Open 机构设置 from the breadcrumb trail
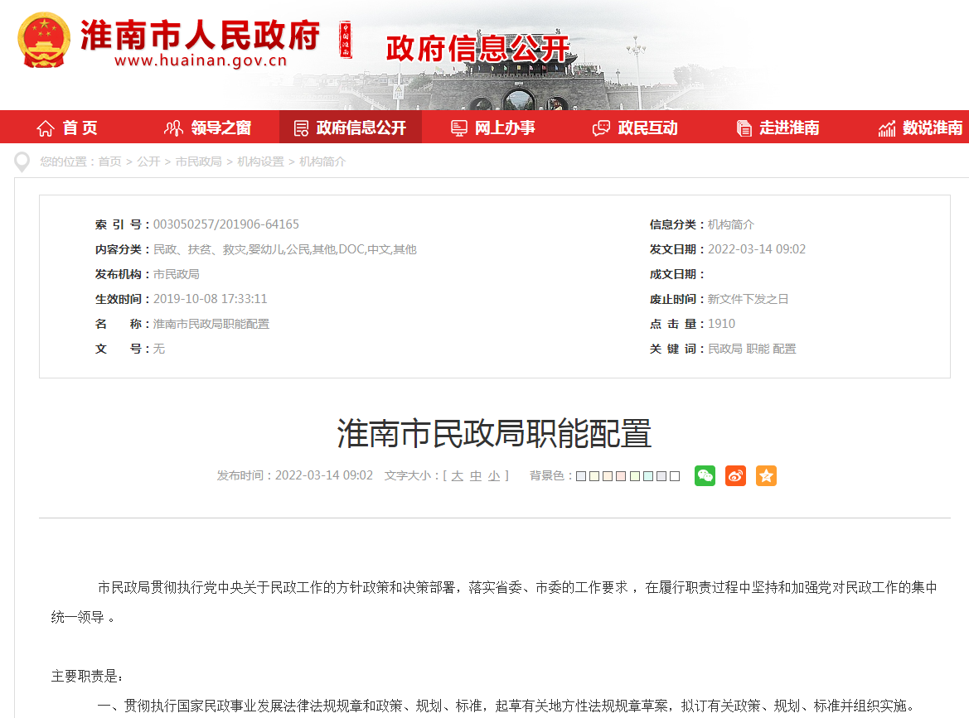This screenshot has width=969, height=718. point(262,161)
